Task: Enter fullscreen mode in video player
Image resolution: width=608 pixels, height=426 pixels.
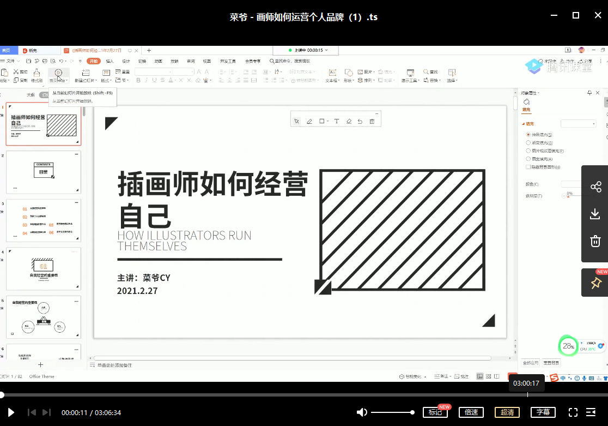Action: pyautogui.click(x=573, y=412)
